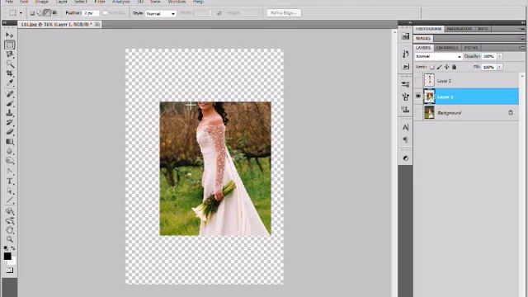Click the Refine Edge button

[284, 13]
